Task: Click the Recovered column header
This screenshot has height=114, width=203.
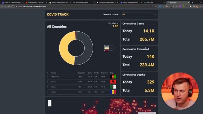Action: (x=104, y=73)
